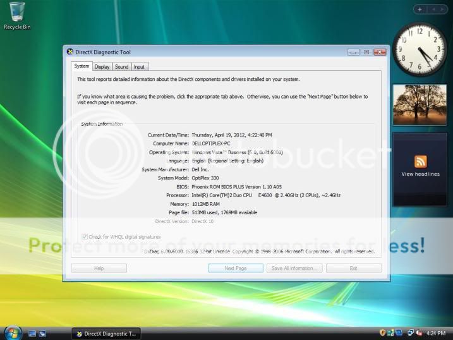Close the DirectX Diagnostic Tool window
This screenshot has width=453, height=340.
click(x=380, y=52)
